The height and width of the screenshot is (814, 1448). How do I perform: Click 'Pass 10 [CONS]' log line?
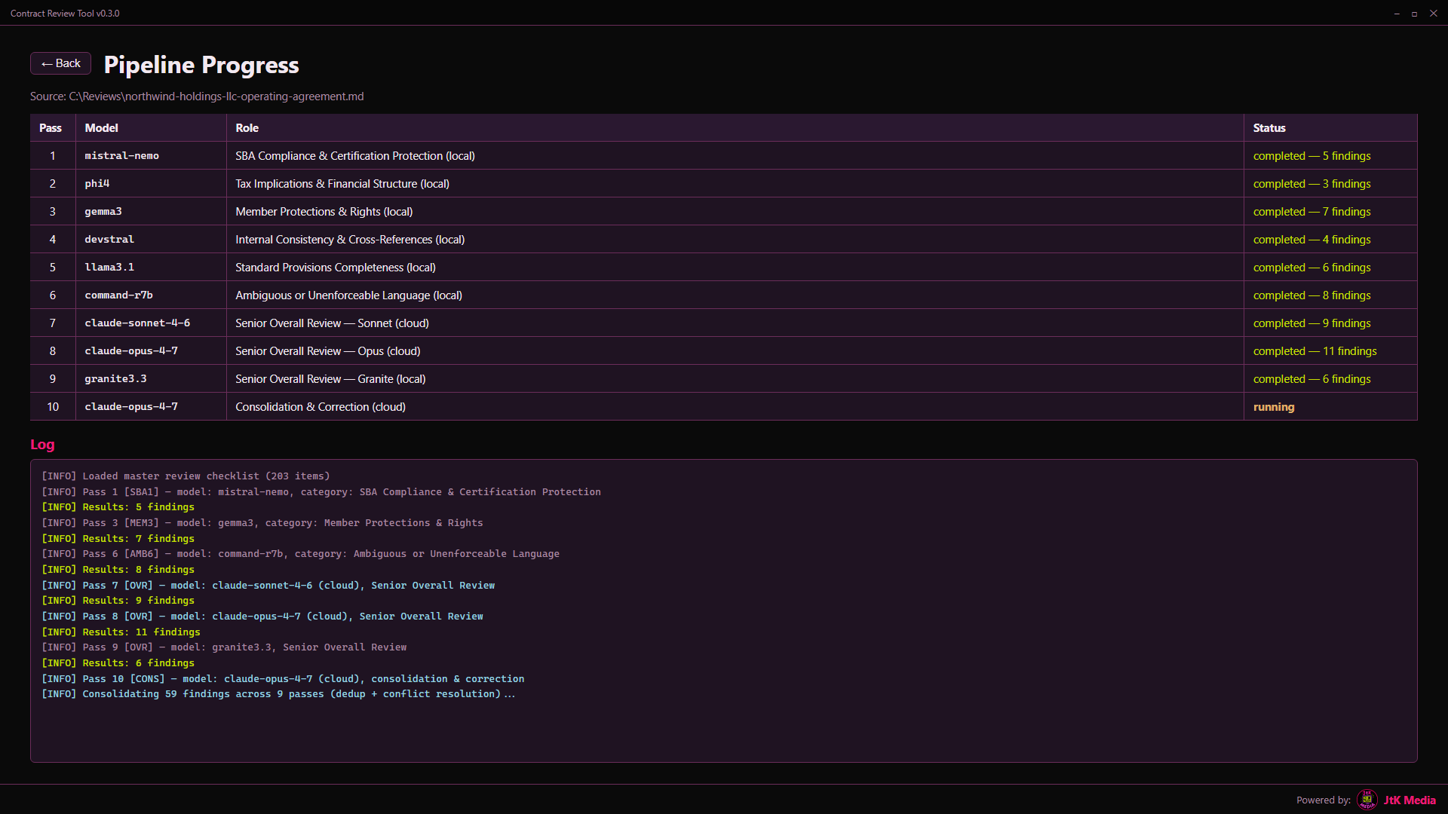point(283,679)
